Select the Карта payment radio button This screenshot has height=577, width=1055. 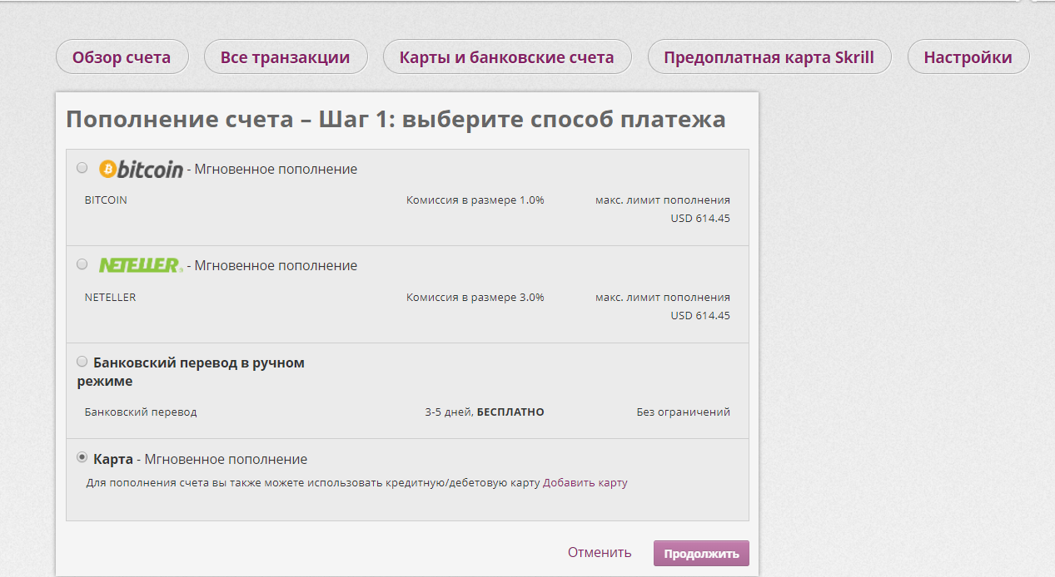click(x=82, y=457)
